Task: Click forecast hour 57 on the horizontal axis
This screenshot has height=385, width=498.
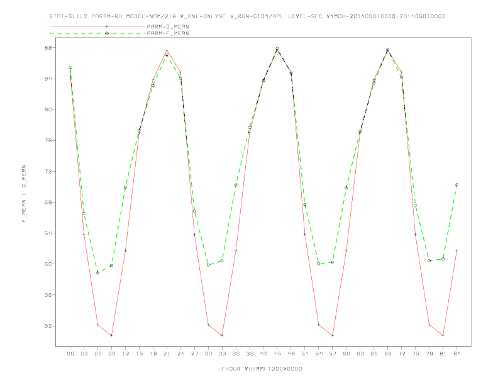Action: click(333, 354)
